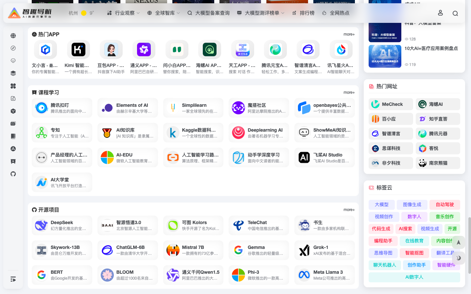Open the Meta Llama 3 card
Screen dimensions: 471x294
click(324, 275)
